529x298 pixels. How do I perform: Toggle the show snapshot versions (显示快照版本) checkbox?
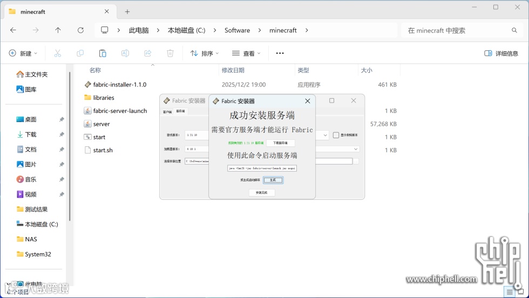(x=336, y=135)
